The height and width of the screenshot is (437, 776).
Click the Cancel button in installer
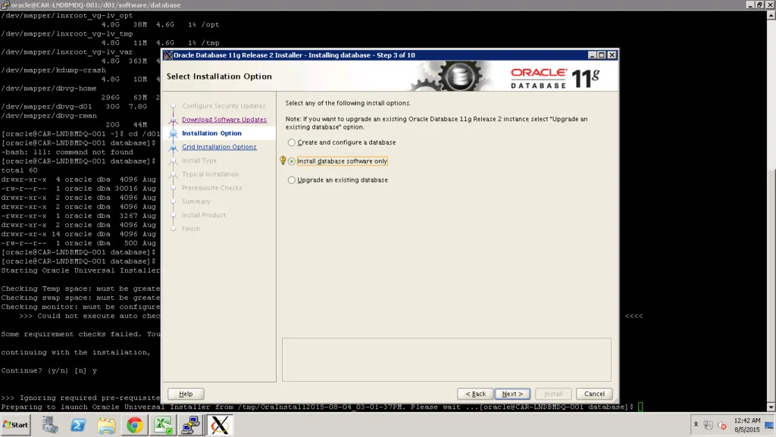594,394
